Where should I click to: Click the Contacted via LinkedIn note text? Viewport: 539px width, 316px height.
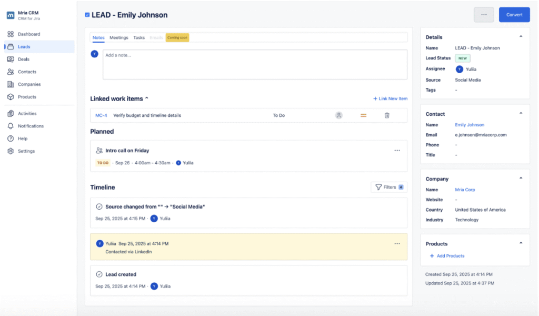pyautogui.click(x=128, y=252)
